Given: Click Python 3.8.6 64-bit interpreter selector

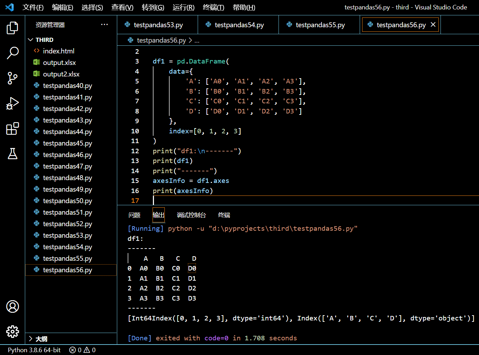Looking at the screenshot, I should coord(34,350).
